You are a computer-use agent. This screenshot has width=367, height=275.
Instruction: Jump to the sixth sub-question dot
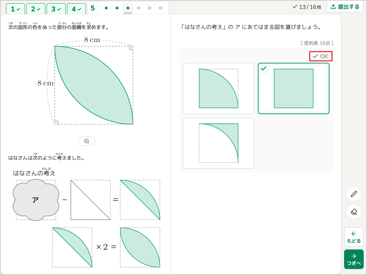tap(160, 8)
